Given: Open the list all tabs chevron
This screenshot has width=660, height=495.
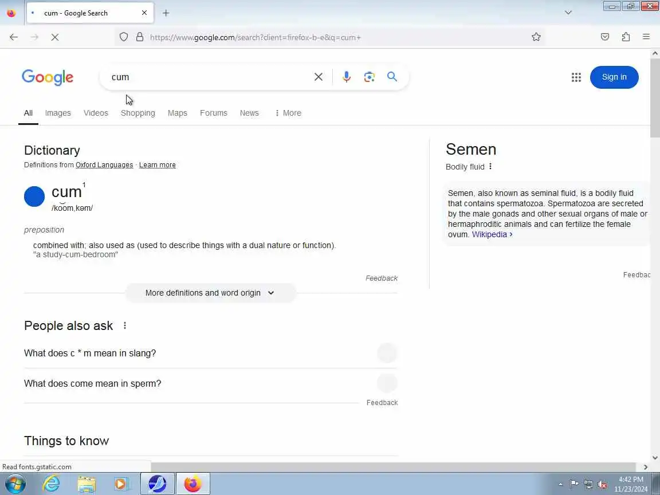Looking at the screenshot, I should (x=568, y=13).
